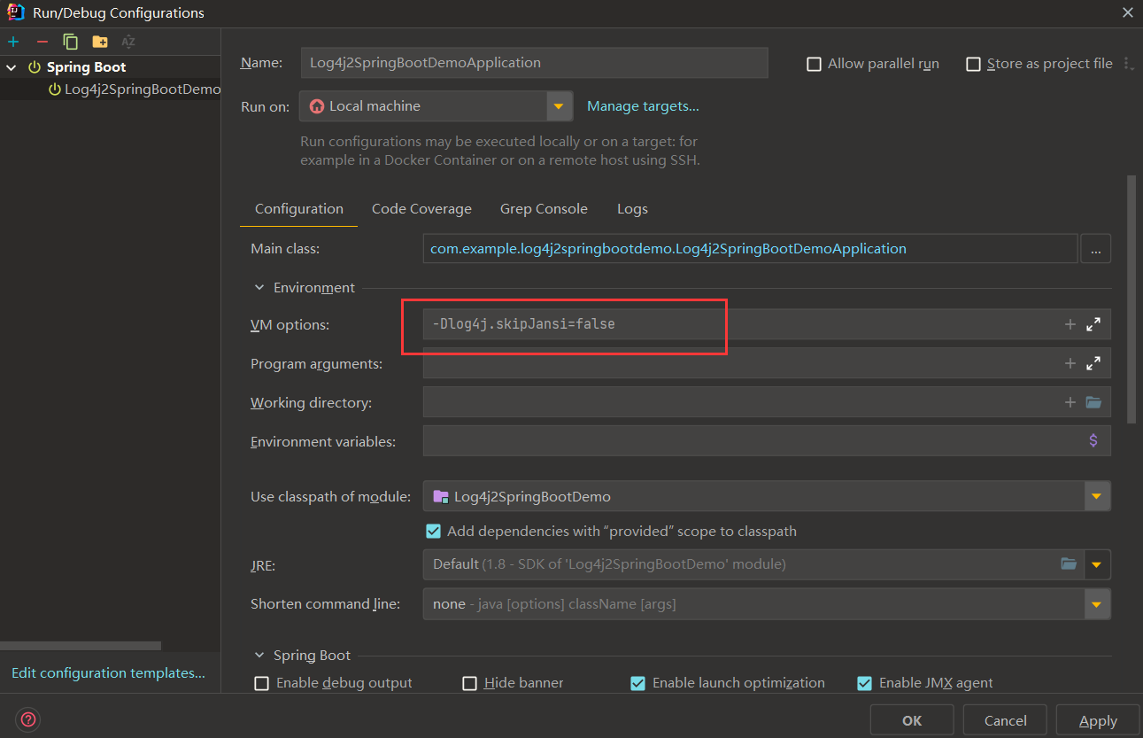Image resolution: width=1143 pixels, height=738 pixels.
Task: Click the Save to new folder icon
Action: [x=100, y=42]
